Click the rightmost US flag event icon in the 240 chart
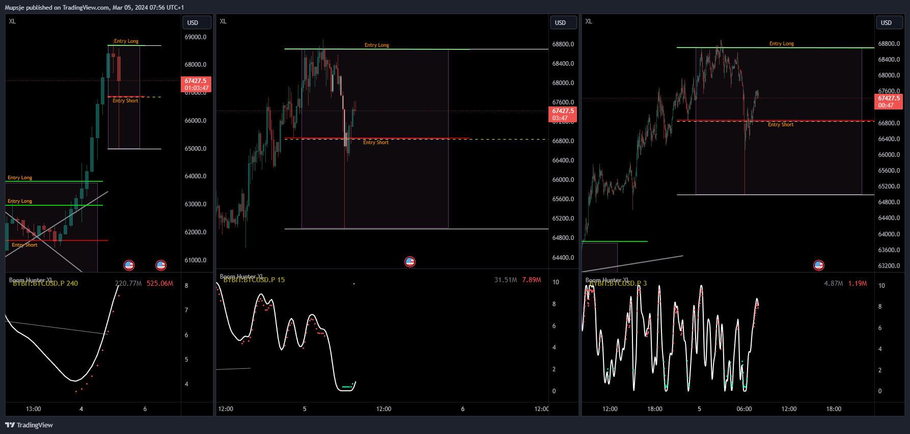The width and height of the screenshot is (910, 434). tap(161, 265)
